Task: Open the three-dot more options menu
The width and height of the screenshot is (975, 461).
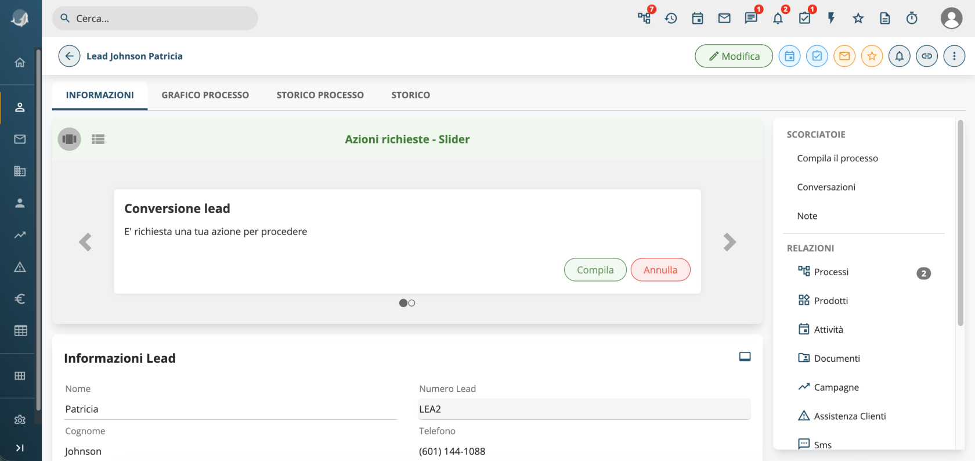Action: tap(954, 56)
